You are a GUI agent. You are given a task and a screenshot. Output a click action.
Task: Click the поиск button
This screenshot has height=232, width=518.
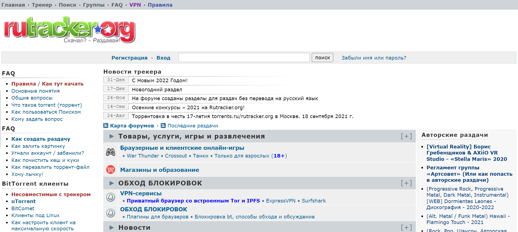coord(323,58)
